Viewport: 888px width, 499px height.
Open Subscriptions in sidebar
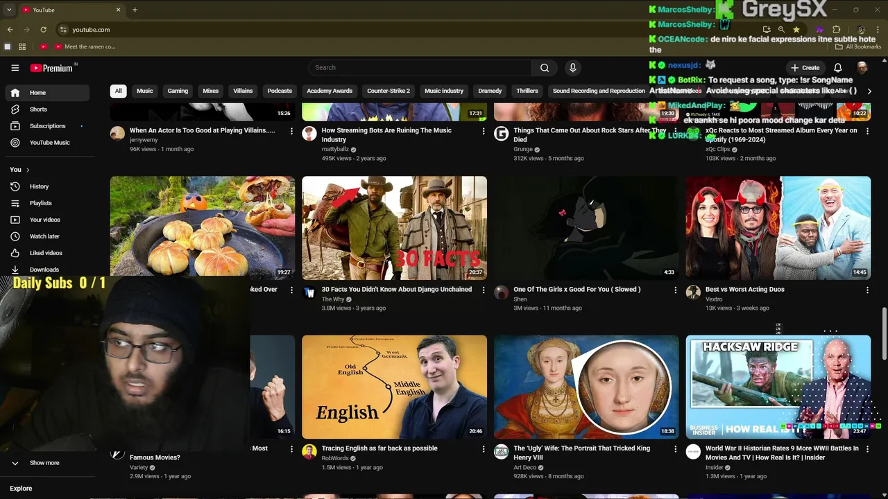[x=47, y=126]
